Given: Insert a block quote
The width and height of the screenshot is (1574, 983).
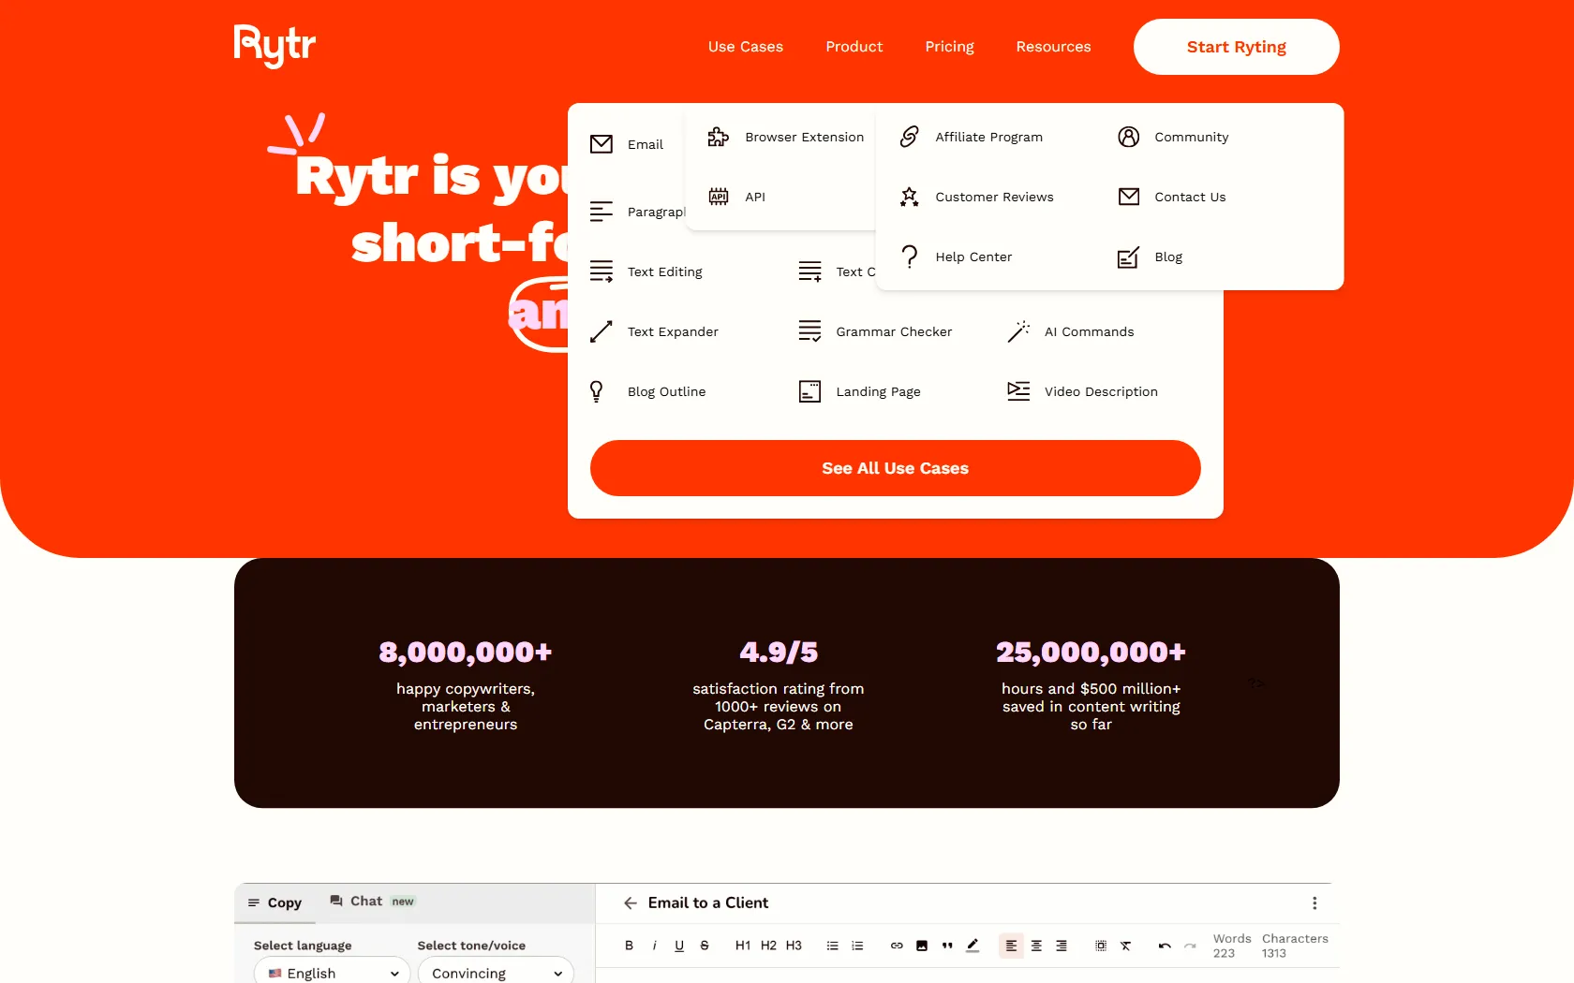Looking at the screenshot, I should coord(947,946).
